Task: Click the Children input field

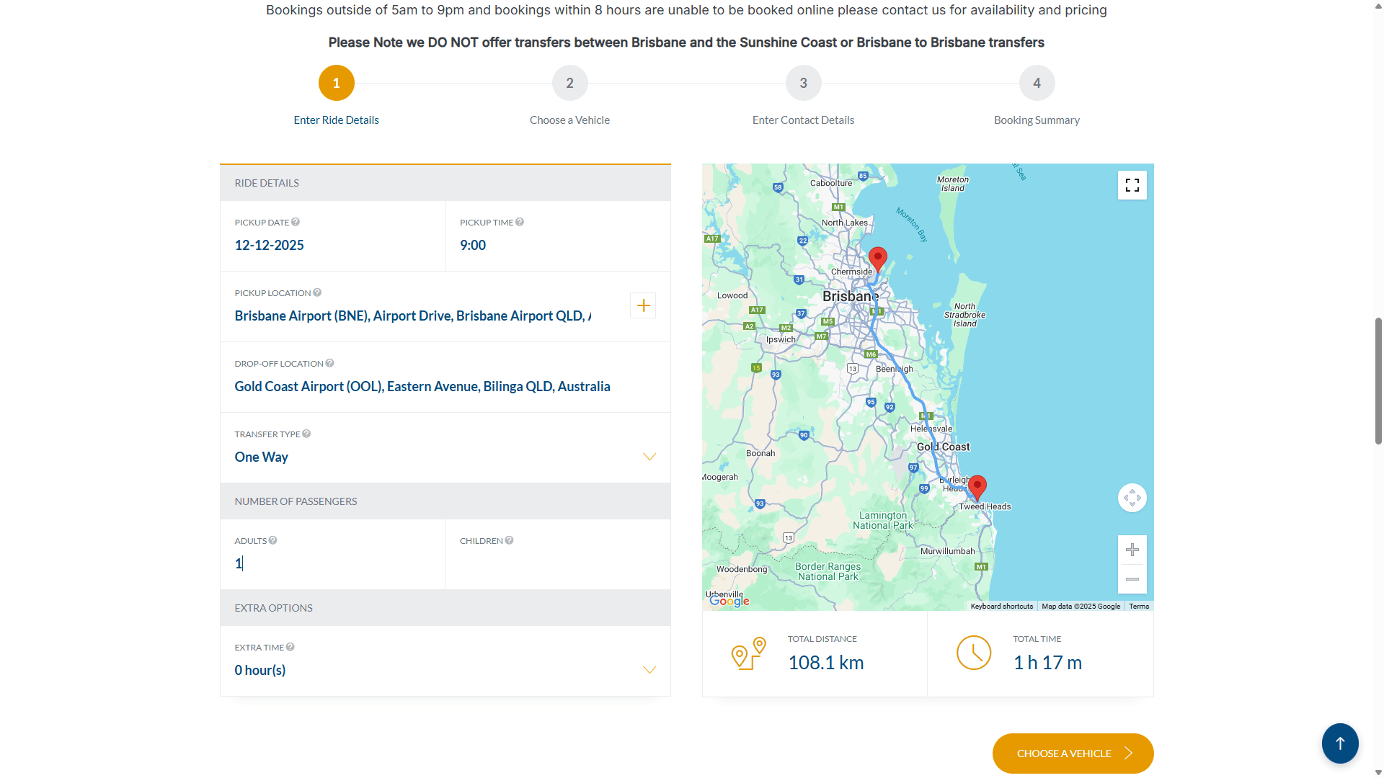Action: (556, 563)
